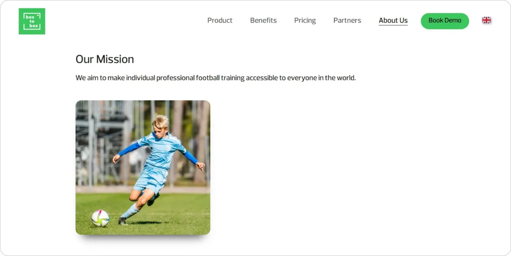
Task: Open the Product menu item
Action: coord(220,20)
